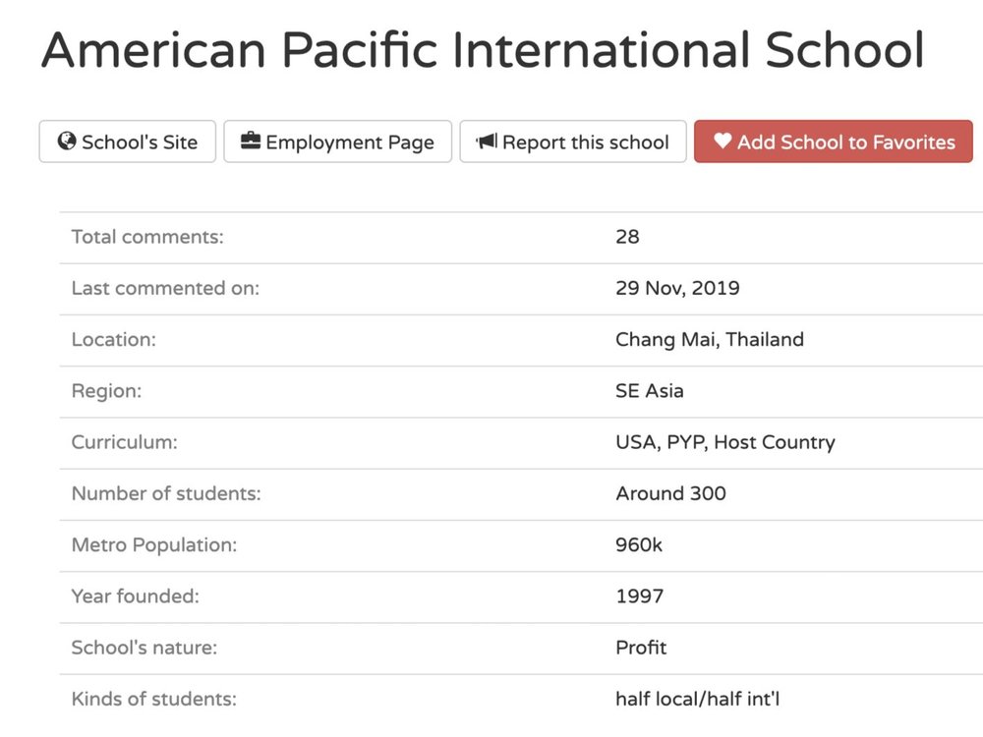Click the 'Profit' value
The height and width of the screenshot is (737, 983).
click(641, 648)
